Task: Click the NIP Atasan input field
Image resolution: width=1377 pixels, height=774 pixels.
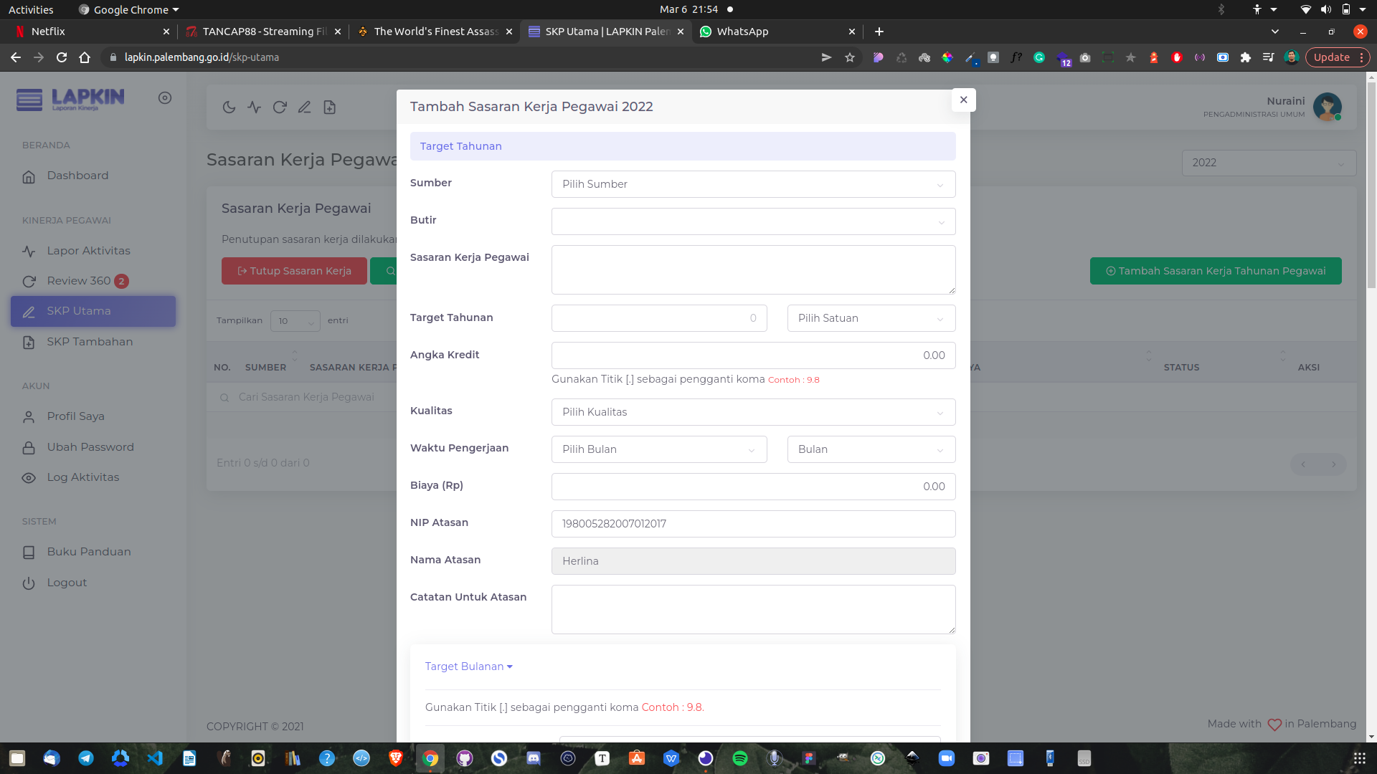Action: [752, 524]
